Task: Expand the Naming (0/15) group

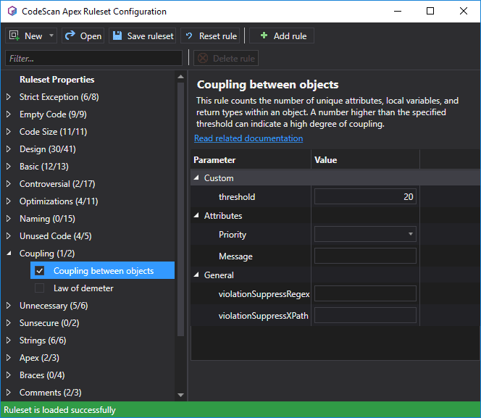Action: click(x=9, y=219)
